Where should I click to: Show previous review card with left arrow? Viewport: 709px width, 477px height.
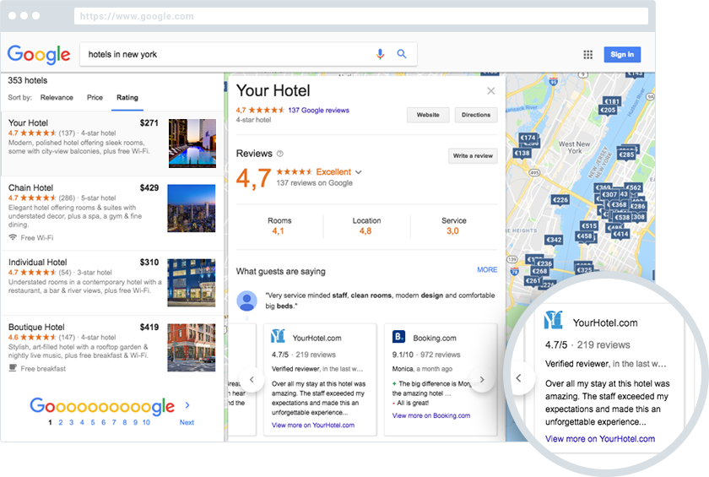252,379
